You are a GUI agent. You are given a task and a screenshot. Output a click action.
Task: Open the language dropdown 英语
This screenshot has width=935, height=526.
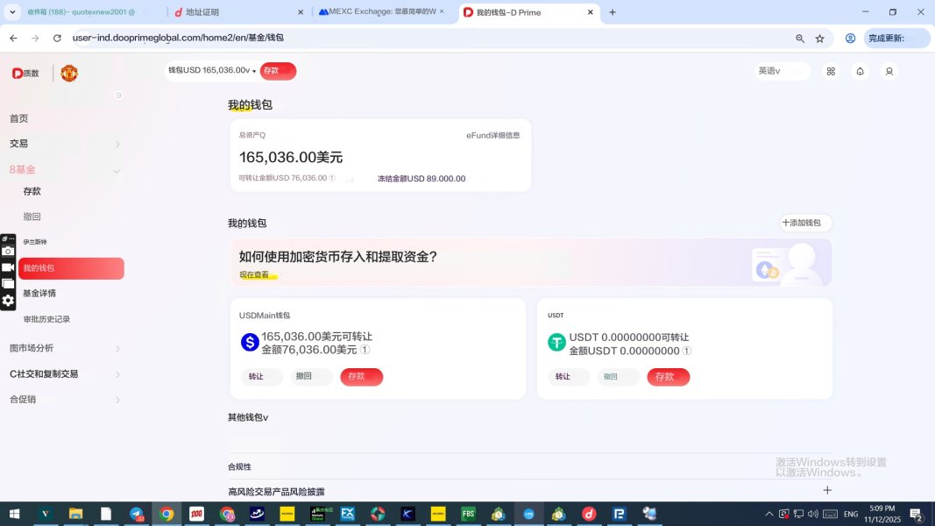pyautogui.click(x=783, y=71)
